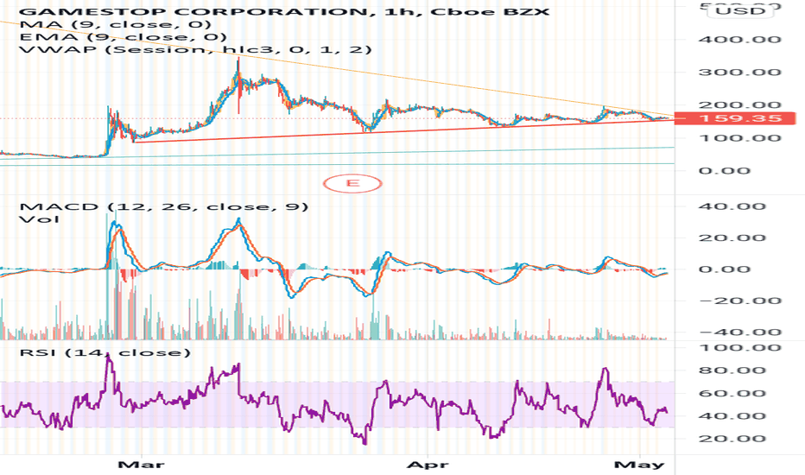Click the EMA (9, close, 0) indicator label
This screenshot has width=805, height=475.
click(x=124, y=37)
